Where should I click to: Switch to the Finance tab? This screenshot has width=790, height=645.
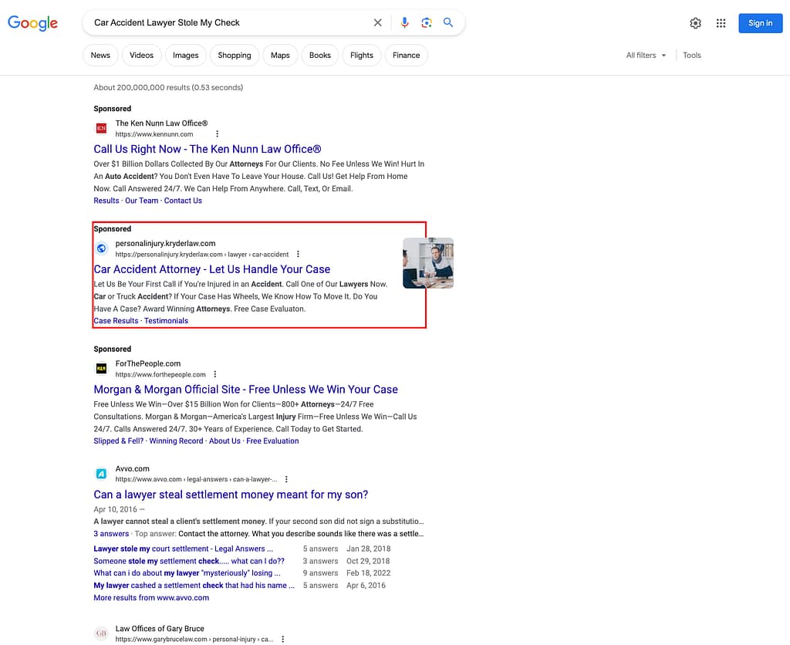point(406,56)
